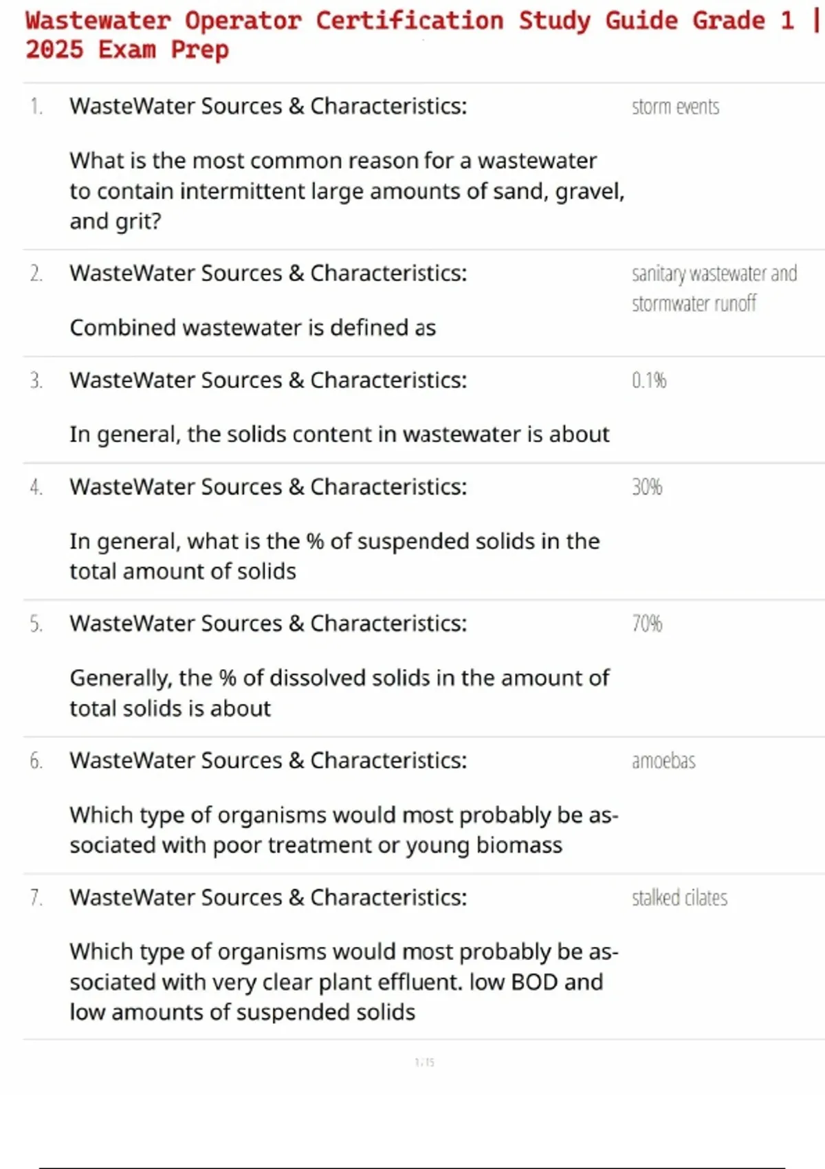Click the page number indicator at bottom
The width and height of the screenshot is (825, 1169).
[424, 1062]
